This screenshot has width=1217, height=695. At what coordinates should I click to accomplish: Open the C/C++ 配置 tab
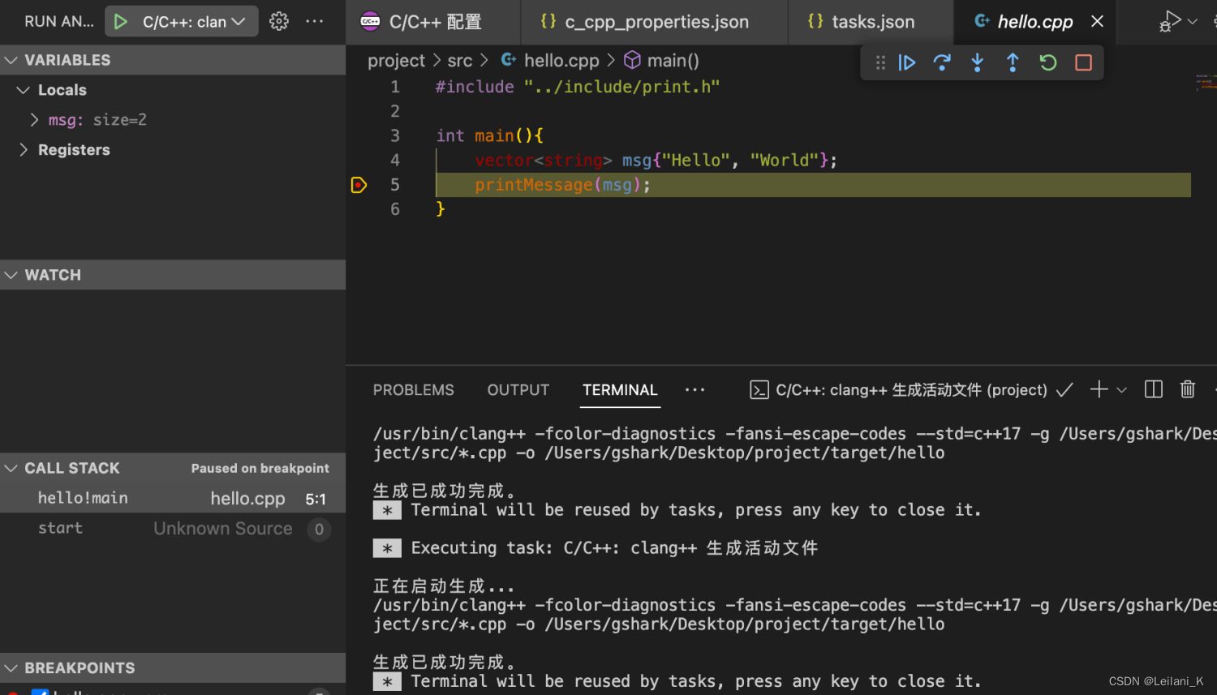point(433,22)
